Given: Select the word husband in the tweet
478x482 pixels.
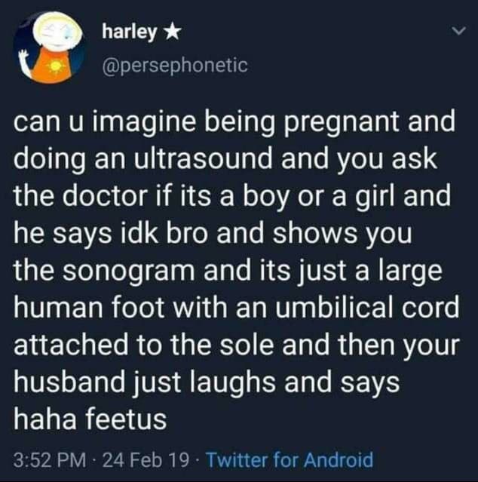Looking at the screenshot, I should pyautogui.click(x=69, y=382).
